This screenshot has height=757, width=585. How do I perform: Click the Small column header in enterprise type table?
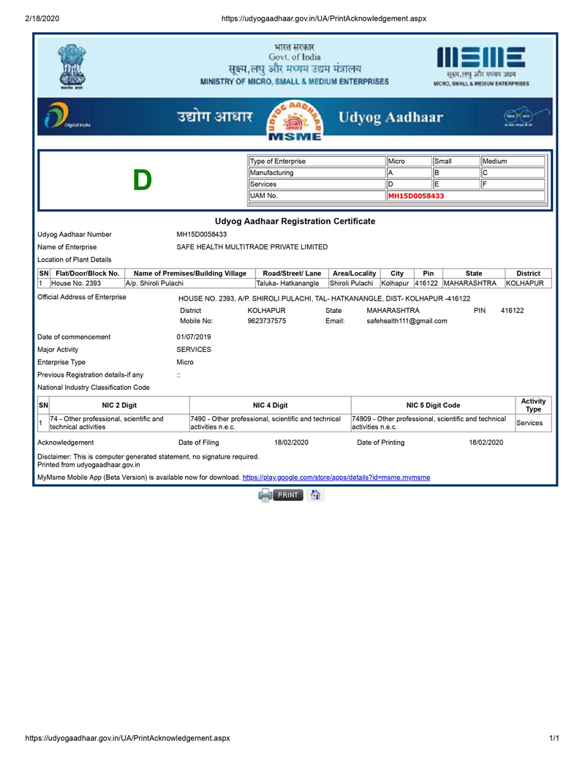[456, 161]
